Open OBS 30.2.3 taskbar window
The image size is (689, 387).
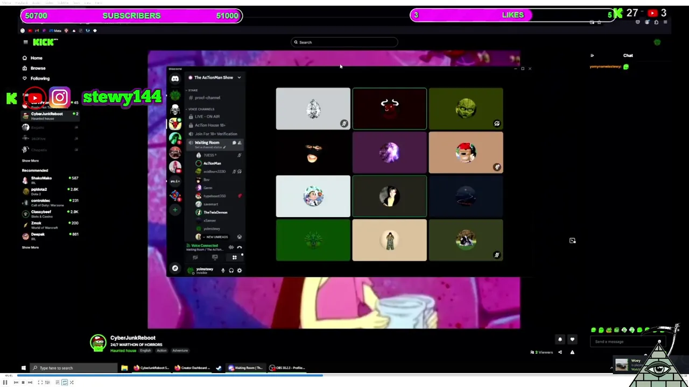click(x=287, y=368)
